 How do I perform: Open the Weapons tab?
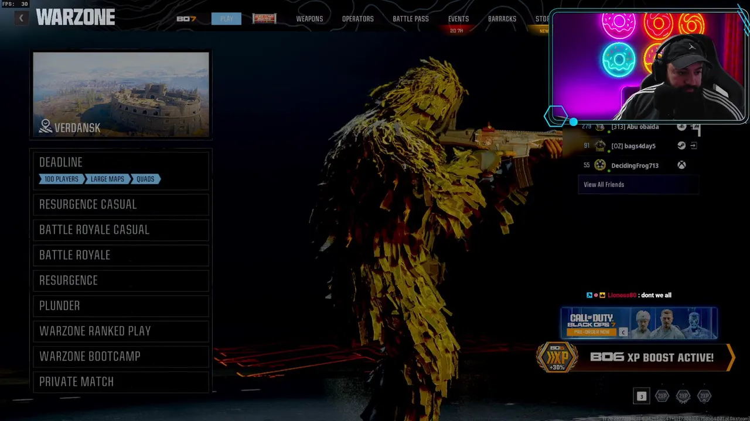point(309,19)
